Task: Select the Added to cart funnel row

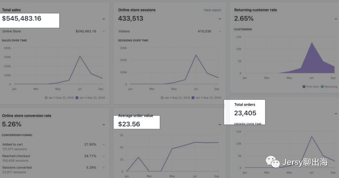Action: [x=12, y=144]
